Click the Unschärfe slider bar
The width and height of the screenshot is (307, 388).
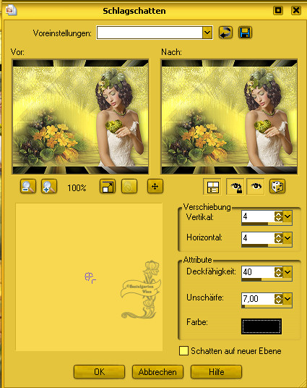coord(267,306)
